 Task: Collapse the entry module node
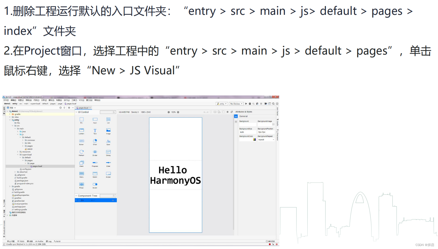[10, 120]
